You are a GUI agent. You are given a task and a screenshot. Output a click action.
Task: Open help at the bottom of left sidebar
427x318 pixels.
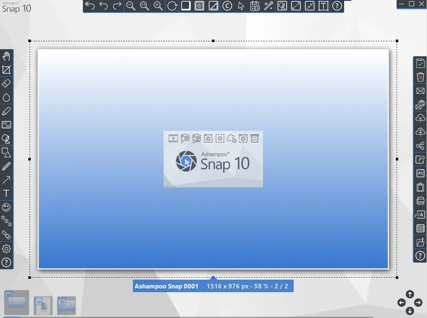pos(6,263)
